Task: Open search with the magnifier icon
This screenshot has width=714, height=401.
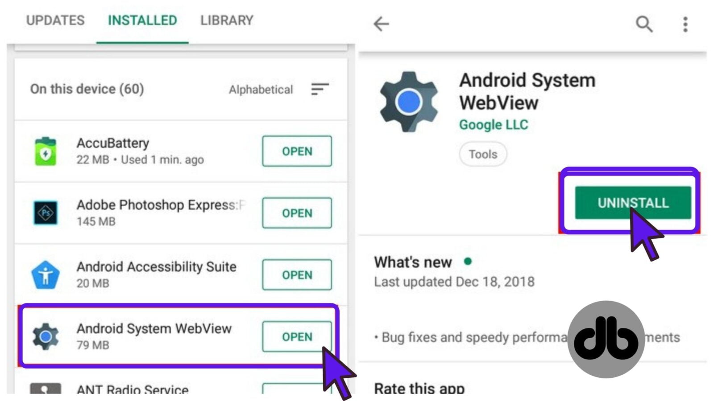Action: coord(644,24)
